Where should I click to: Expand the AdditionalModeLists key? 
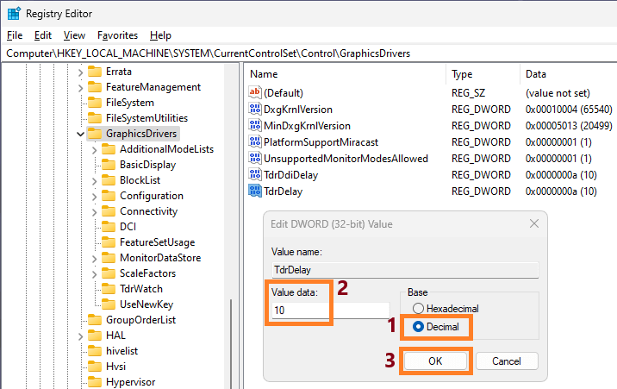click(95, 149)
